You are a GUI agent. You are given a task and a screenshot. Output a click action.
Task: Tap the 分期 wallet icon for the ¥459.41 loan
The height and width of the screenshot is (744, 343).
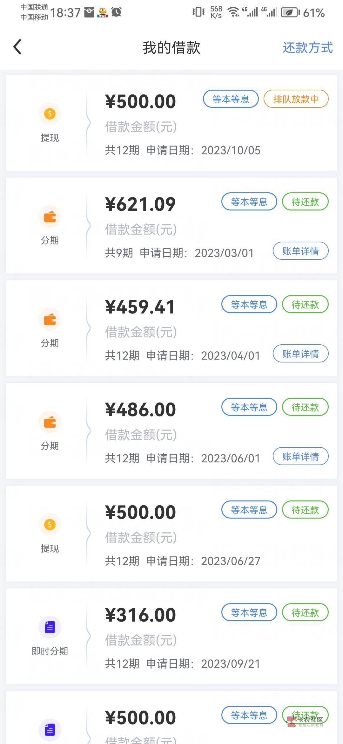50,320
